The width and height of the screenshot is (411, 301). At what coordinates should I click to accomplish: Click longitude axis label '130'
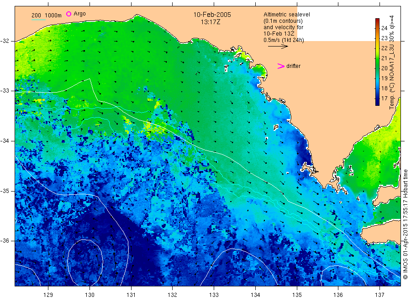90,295
